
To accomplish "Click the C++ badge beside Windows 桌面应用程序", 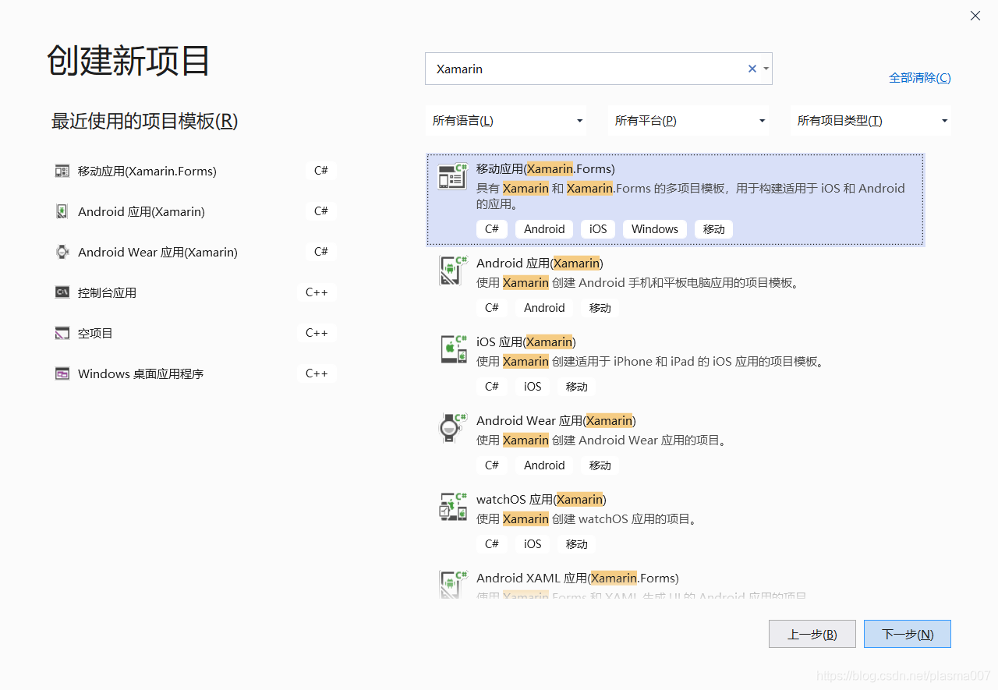I will point(317,373).
